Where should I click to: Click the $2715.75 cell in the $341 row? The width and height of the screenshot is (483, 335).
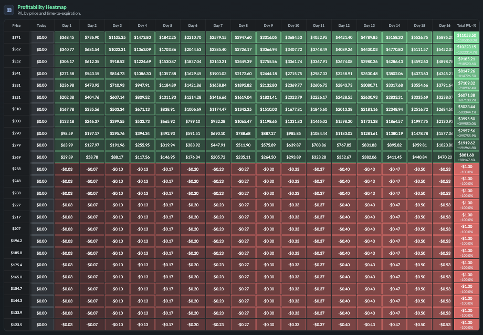pos(293,74)
